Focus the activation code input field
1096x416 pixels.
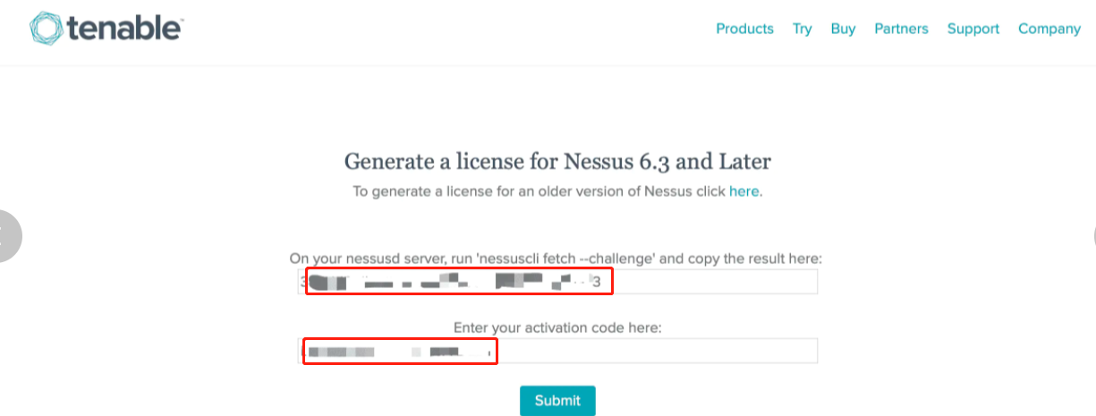557,351
